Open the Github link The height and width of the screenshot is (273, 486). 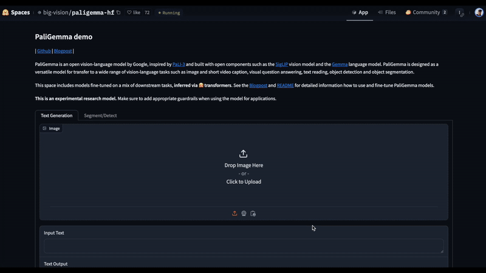pos(44,51)
